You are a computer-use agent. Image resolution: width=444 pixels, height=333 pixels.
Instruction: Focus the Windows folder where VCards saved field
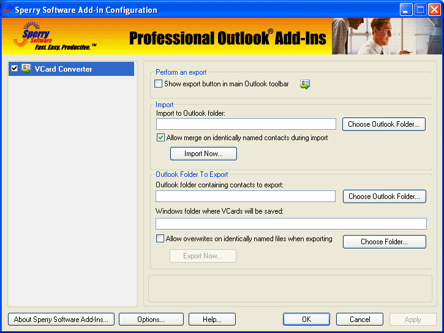coord(291,223)
